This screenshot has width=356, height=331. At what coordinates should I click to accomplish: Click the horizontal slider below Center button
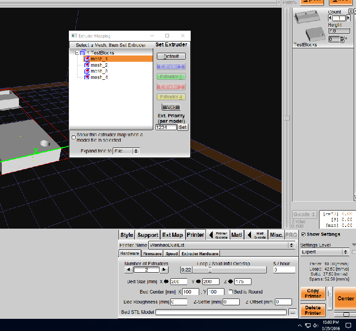pyautogui.click(x=345, y=314)
